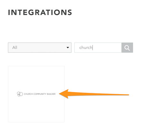Click the blank area inside the search box
Image resolution: width=144 pixels, height=133 pixels.
click(107, 48)
